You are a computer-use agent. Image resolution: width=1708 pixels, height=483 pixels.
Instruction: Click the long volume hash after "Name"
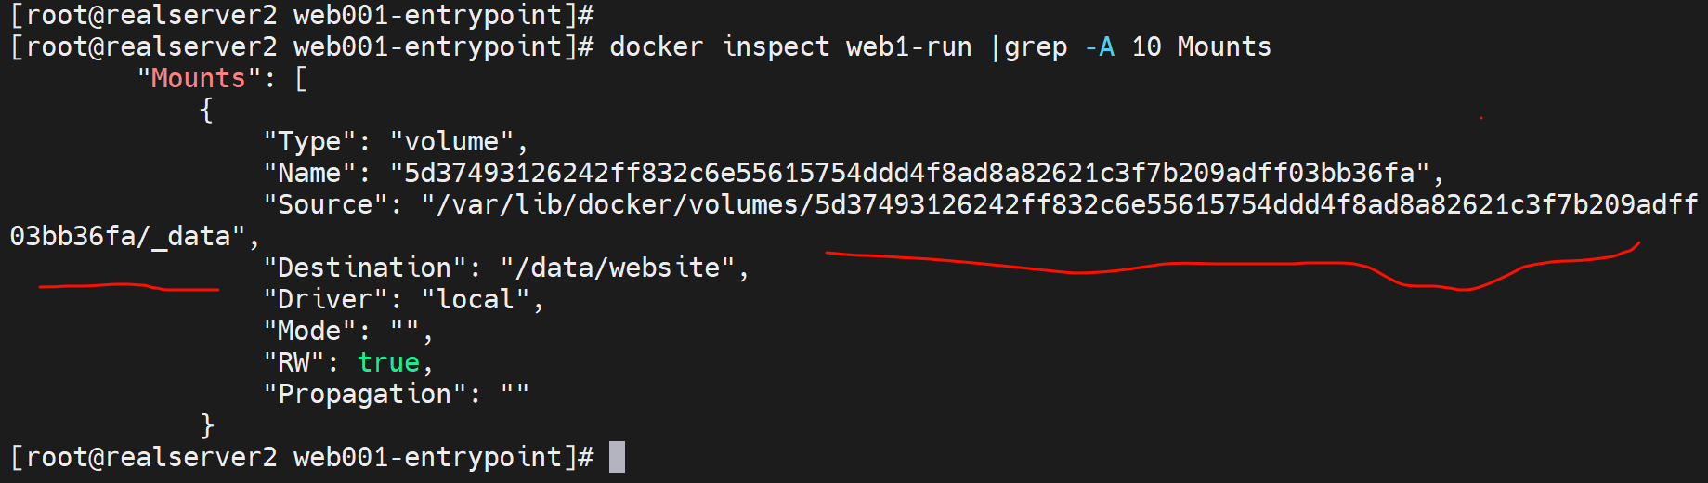pos(908,173)
